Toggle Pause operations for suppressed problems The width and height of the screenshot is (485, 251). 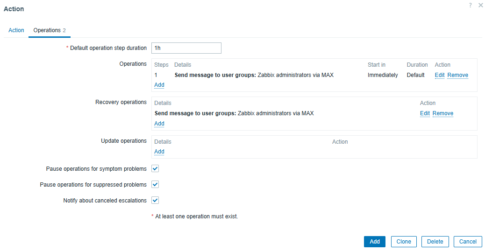tap(155, 184)
